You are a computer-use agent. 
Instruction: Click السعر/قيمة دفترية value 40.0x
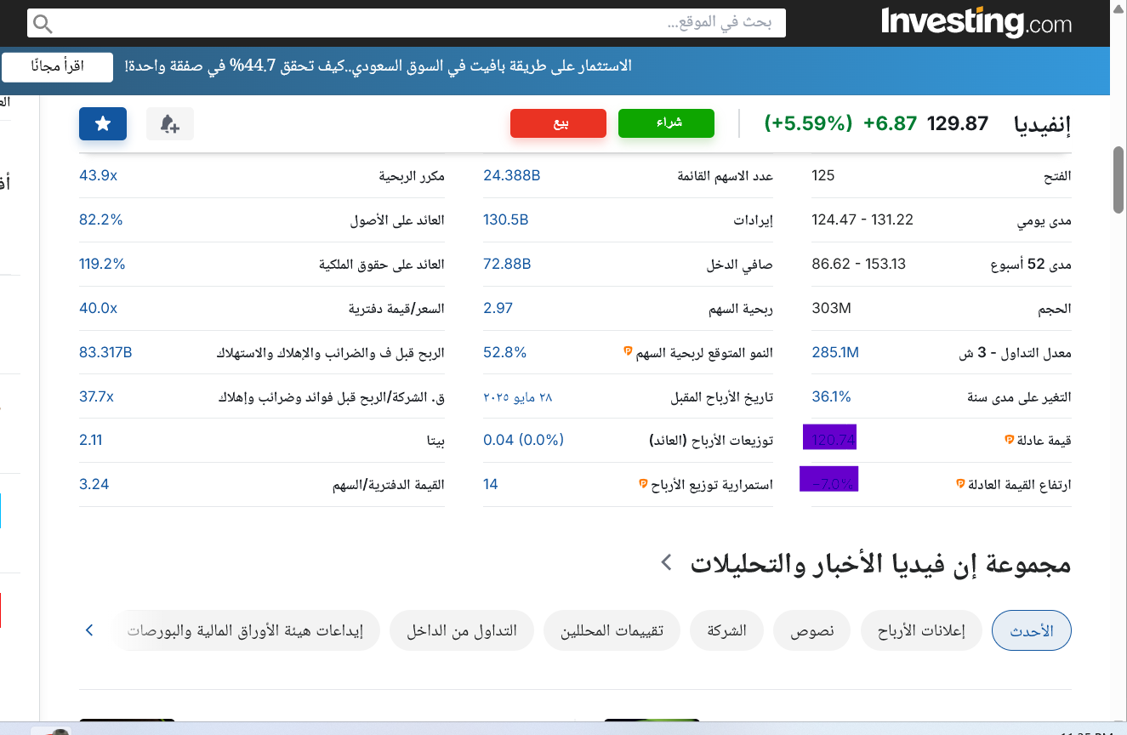(x=98, y=308)
